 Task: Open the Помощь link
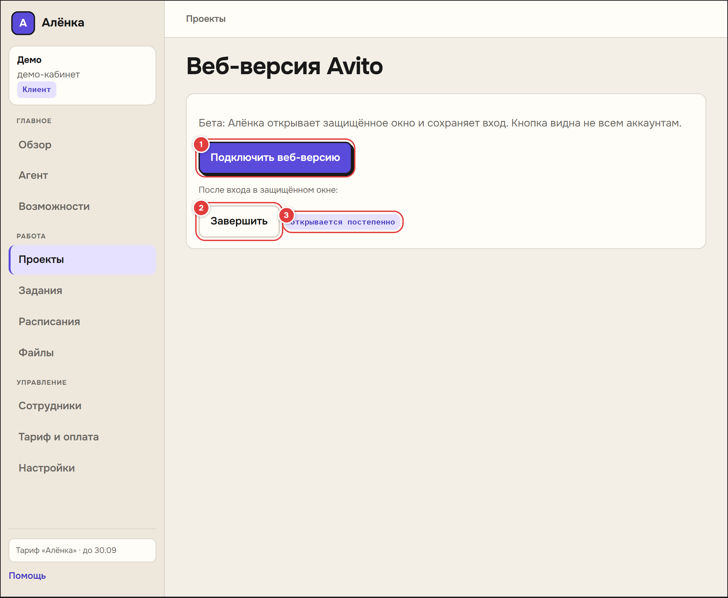coord(27,575)
